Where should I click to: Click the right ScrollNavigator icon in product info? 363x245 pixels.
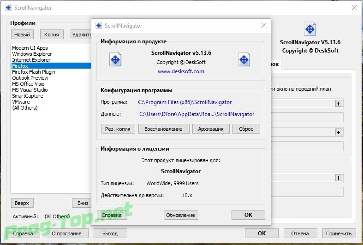(244, 59)
